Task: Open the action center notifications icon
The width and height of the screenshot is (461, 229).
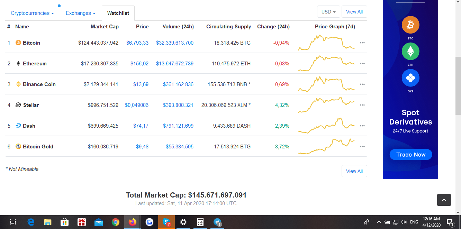Action: coord(450,222)
